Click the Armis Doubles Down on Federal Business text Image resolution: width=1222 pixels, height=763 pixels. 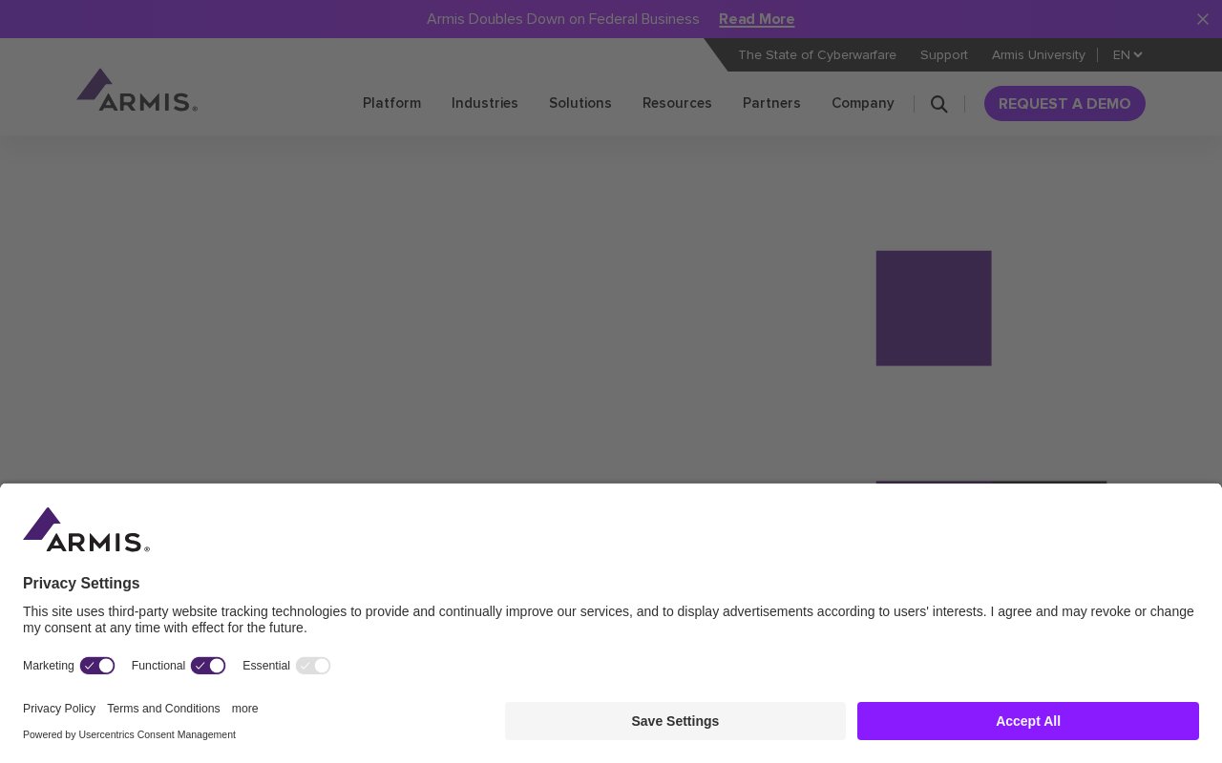point(563,19)
